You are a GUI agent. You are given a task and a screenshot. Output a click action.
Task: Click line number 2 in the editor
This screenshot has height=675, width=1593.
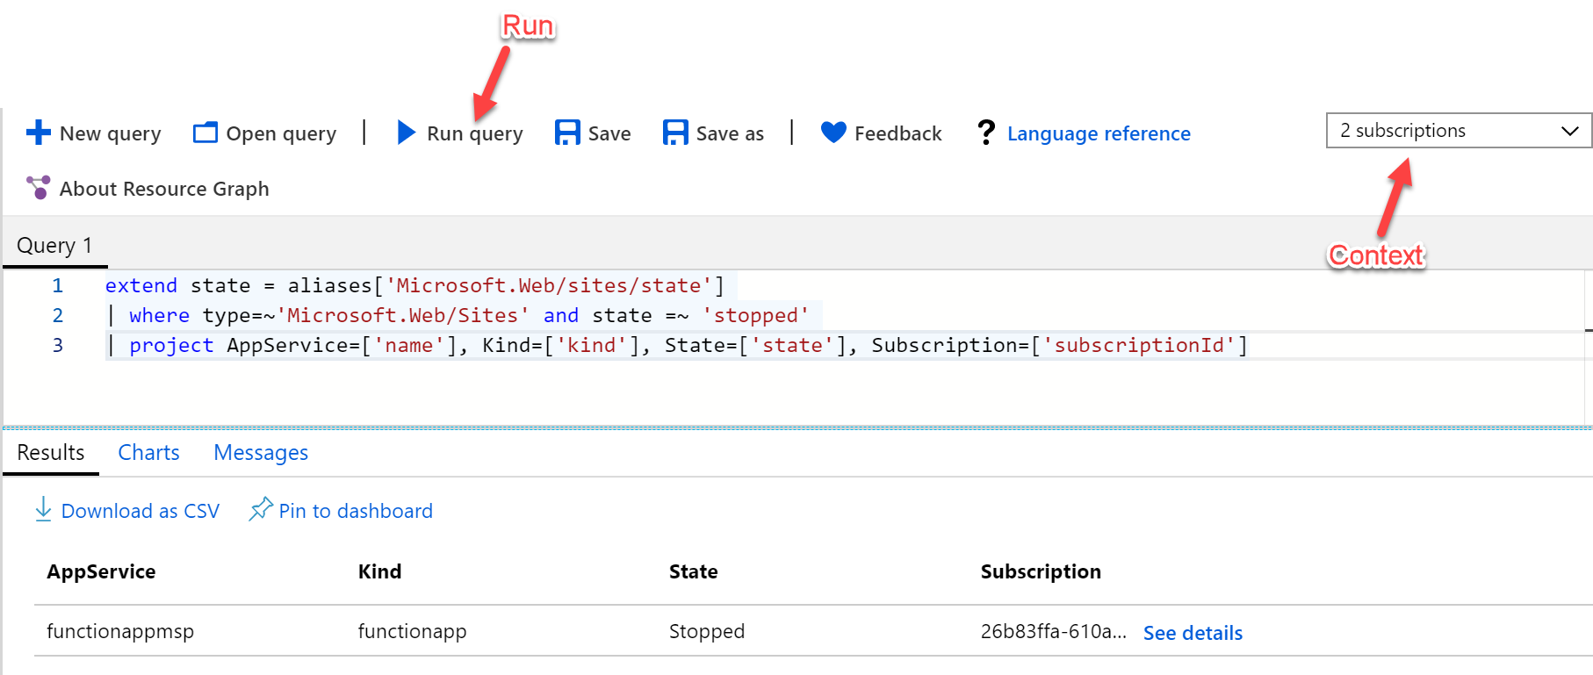pos(58,315)
